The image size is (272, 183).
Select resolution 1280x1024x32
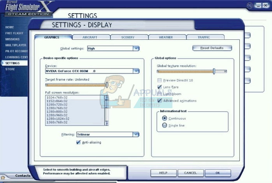[75, 119]
